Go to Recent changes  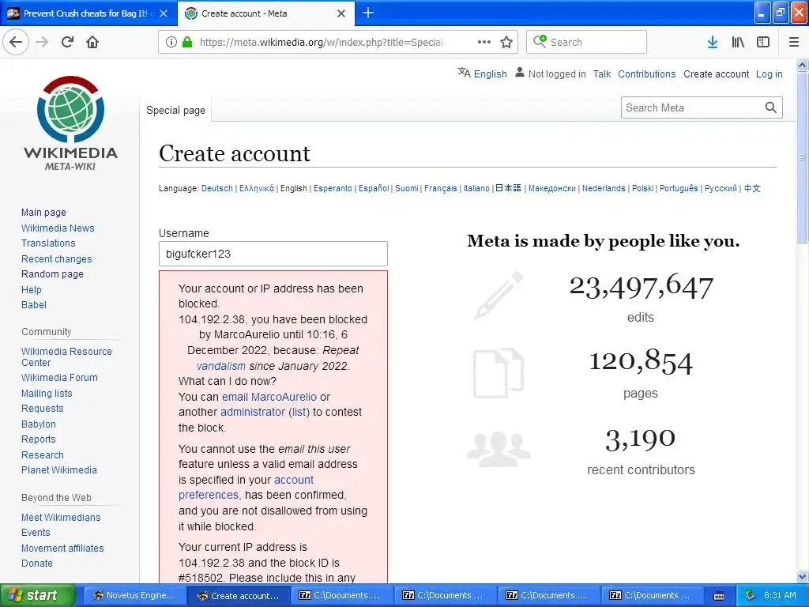pos(56,258)
